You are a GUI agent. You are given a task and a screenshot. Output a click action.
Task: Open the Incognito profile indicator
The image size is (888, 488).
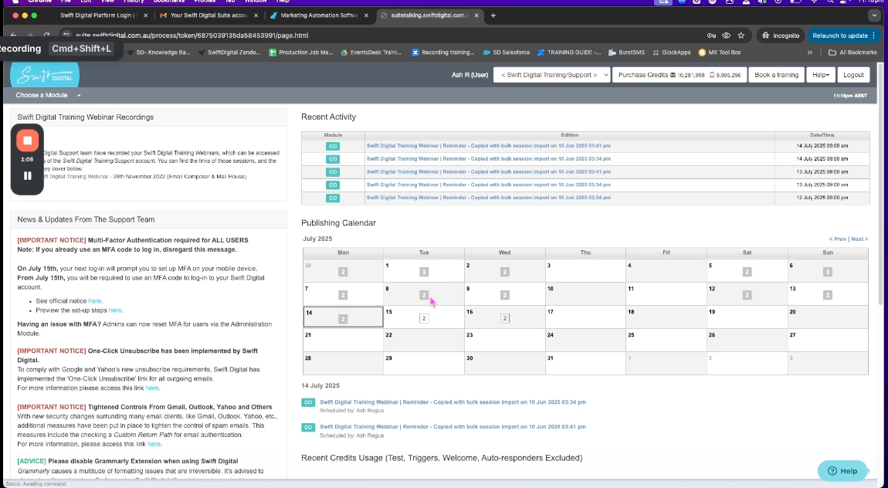[x=781, y=36]
